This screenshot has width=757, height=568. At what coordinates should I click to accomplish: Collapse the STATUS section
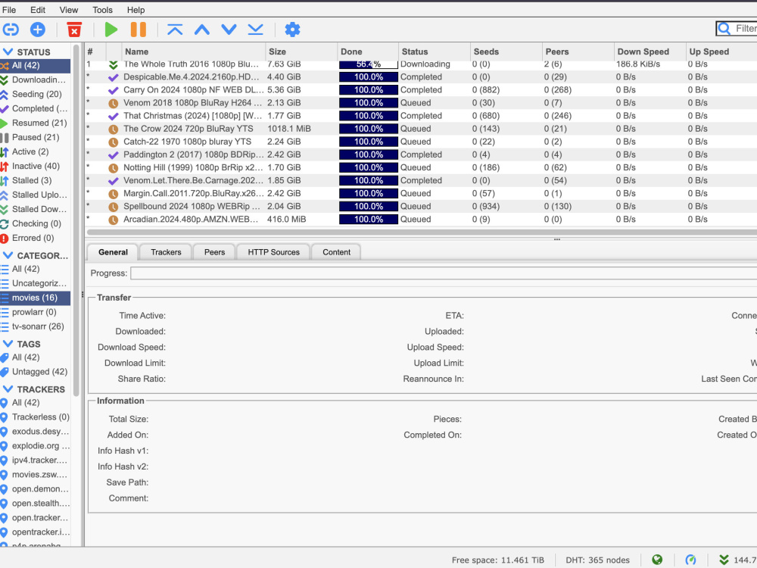tap(8, 51)
